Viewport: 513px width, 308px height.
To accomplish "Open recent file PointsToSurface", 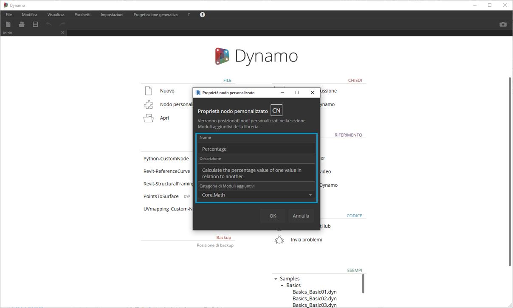I will pos(161,196).
